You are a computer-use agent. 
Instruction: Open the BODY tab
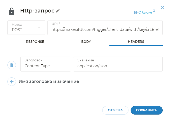click(86, 42)
